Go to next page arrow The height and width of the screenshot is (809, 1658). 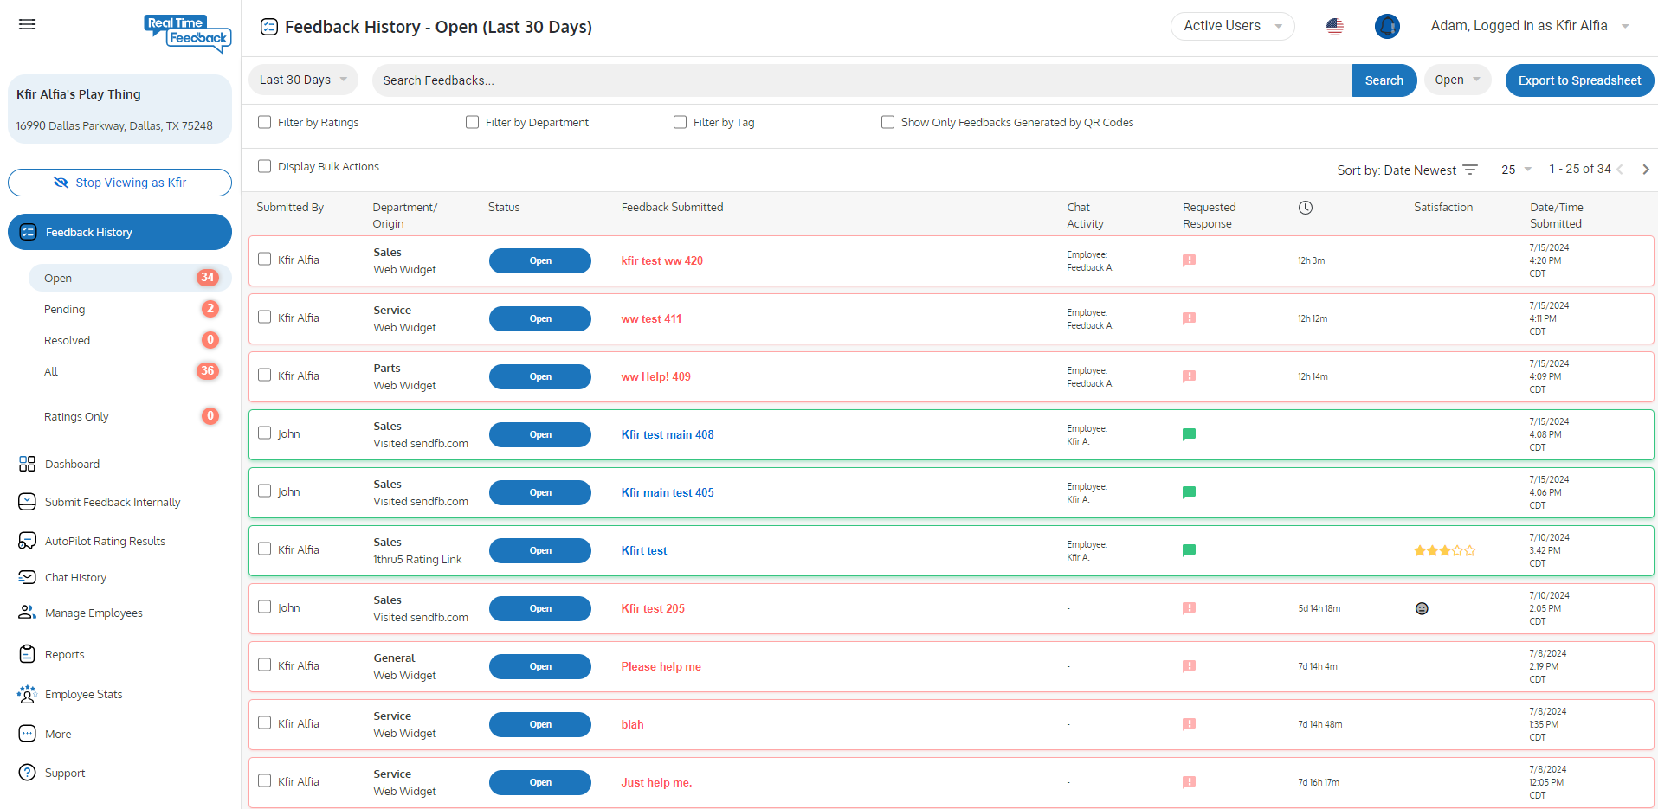tap(1645, 170)
